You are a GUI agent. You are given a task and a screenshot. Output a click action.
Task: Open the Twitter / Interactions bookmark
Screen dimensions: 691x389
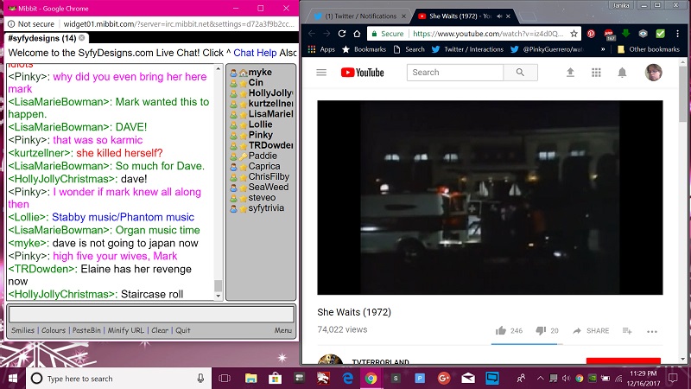coord(467,49)
